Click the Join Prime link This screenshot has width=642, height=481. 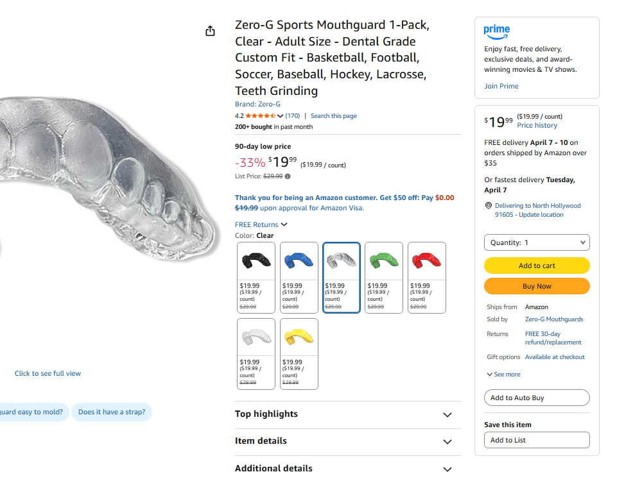[x=501, y=86]
